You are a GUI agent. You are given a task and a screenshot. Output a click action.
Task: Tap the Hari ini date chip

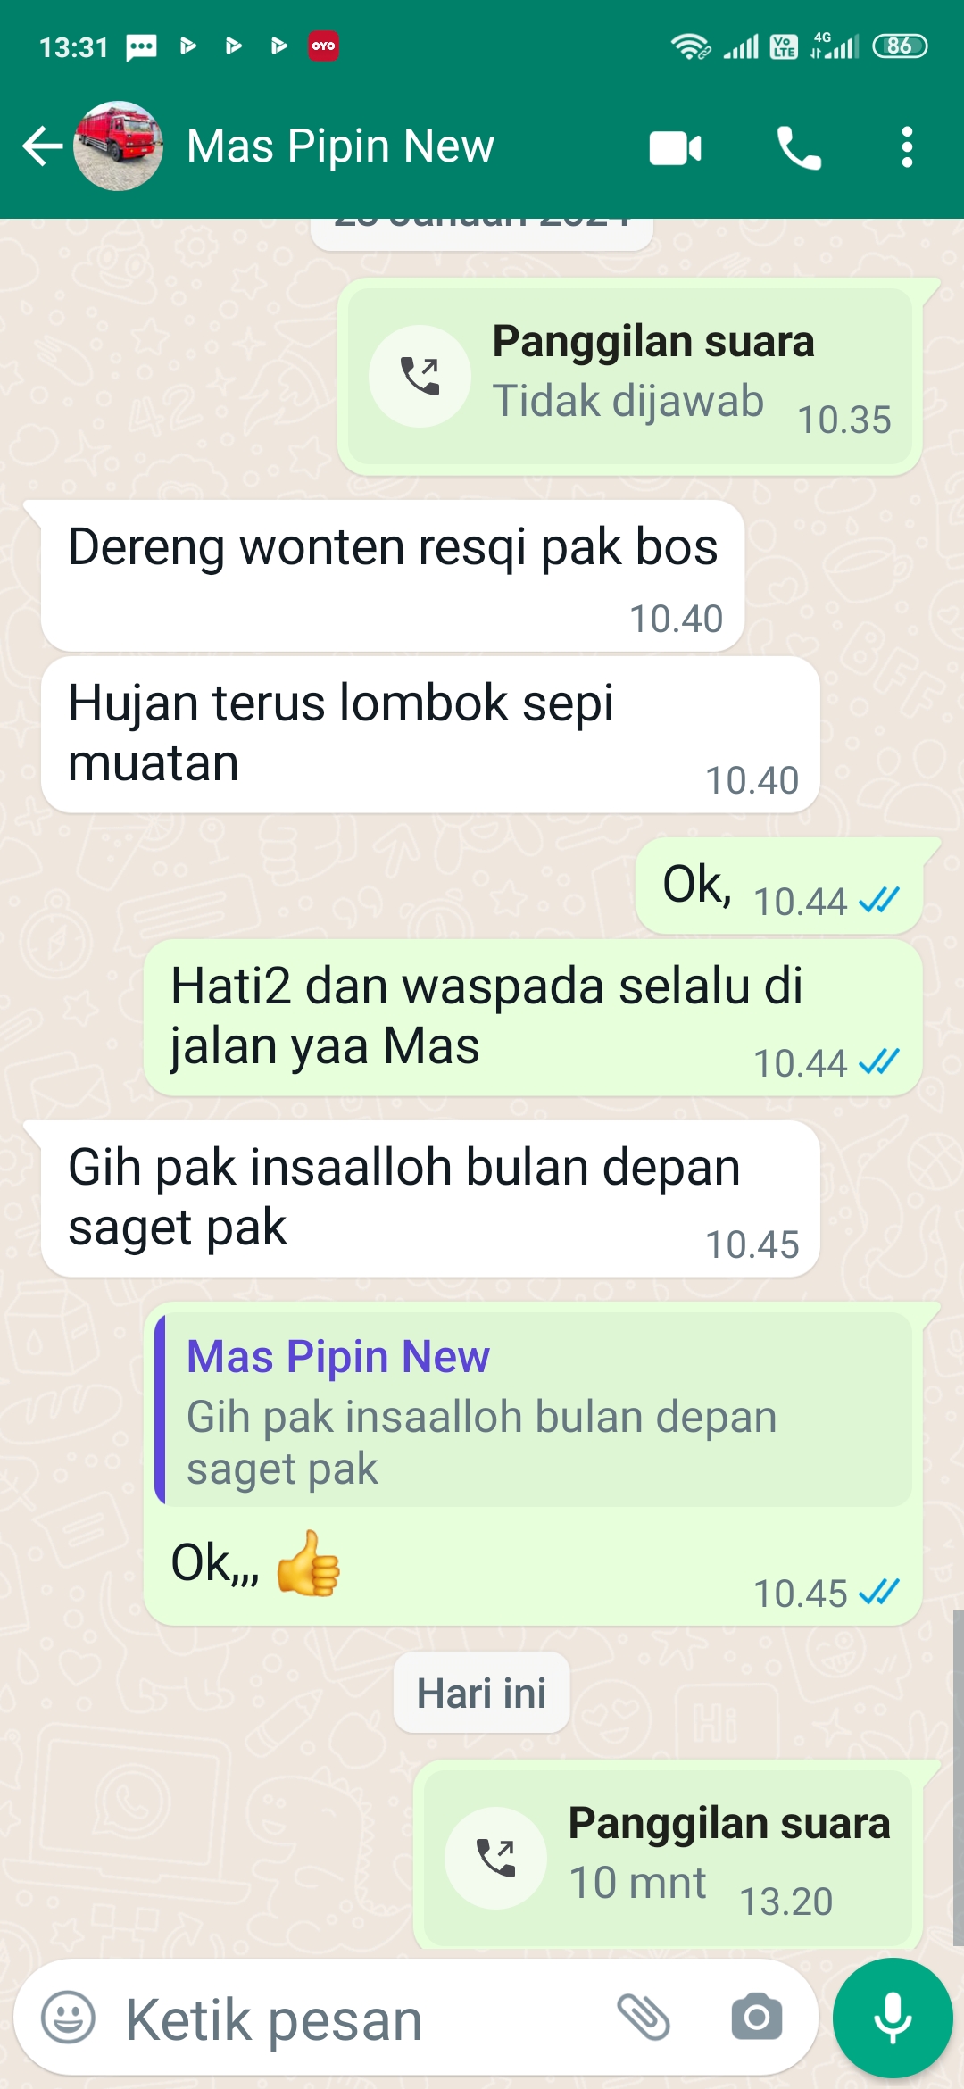pyautogui.click(x=482, y=1693)
